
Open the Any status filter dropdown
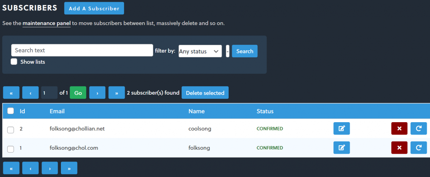click(x=200, y=51)
